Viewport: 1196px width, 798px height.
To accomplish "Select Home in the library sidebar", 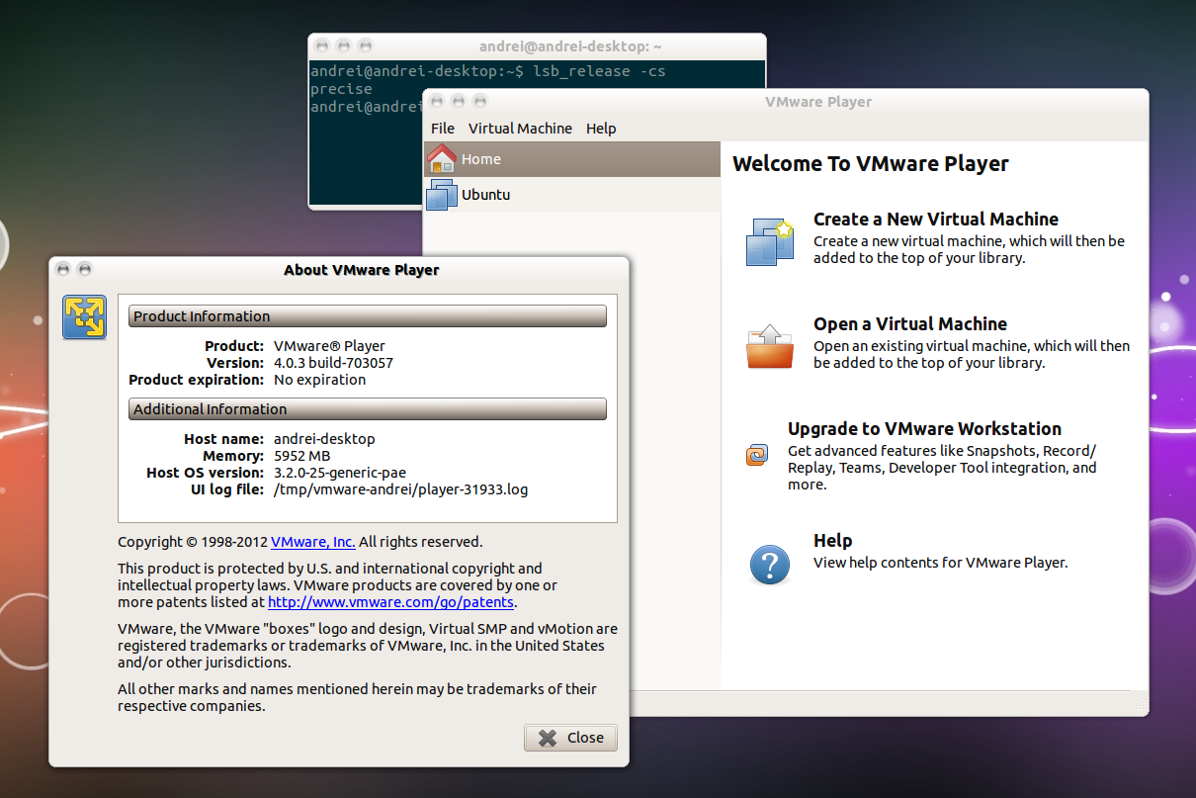I will 572,159.
